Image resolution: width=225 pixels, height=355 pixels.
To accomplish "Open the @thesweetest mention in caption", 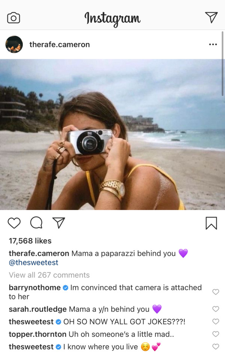I will (x=34, y=263).
